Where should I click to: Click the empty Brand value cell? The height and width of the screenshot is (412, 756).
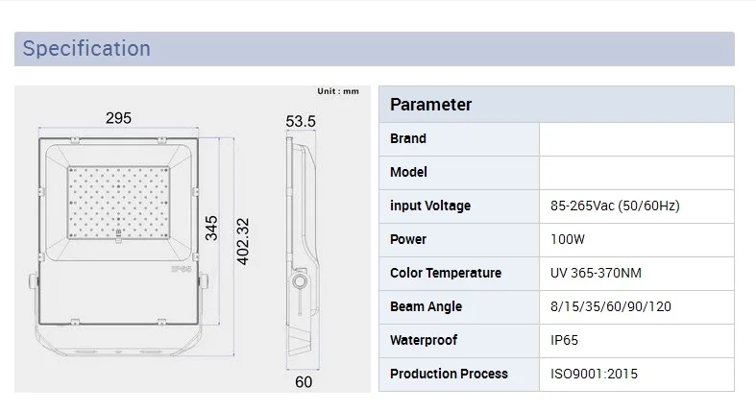637,139
